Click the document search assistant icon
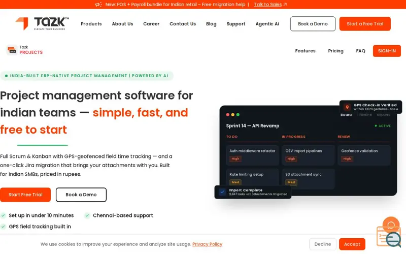Viewport: 406px width, 254px height. [x=389, y=237]
